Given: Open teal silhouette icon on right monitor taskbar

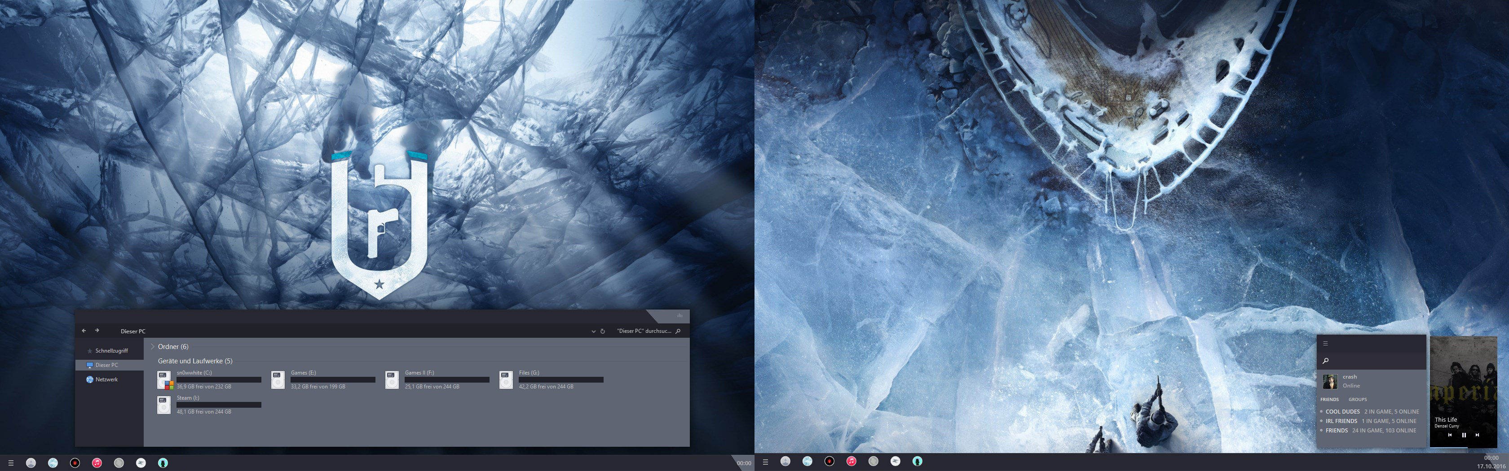Looking at the screenshot, I should (918, 461).
